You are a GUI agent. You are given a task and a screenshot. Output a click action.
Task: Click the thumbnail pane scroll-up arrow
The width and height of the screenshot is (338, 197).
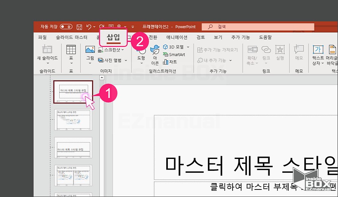tap(102, 78)
